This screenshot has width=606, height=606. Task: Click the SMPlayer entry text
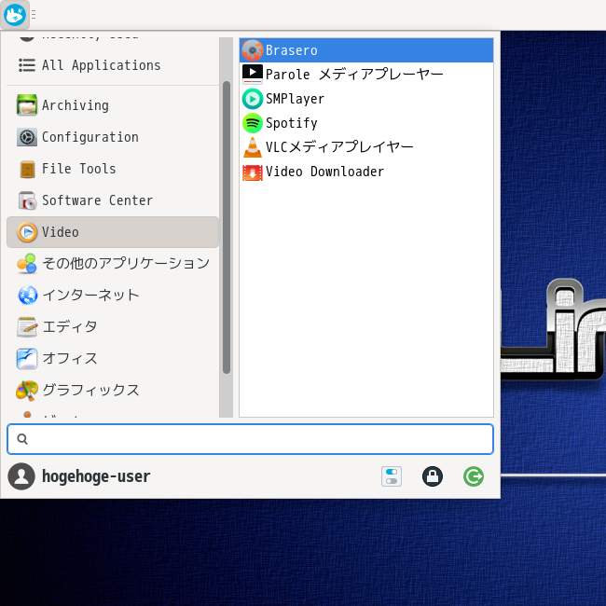[x=295, y=99]
